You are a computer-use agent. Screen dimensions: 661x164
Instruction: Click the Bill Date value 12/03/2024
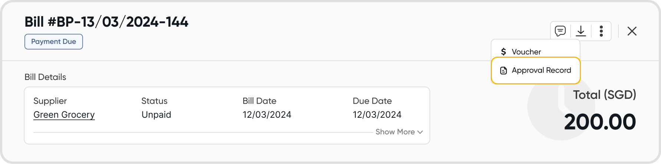tap(267, 115)
